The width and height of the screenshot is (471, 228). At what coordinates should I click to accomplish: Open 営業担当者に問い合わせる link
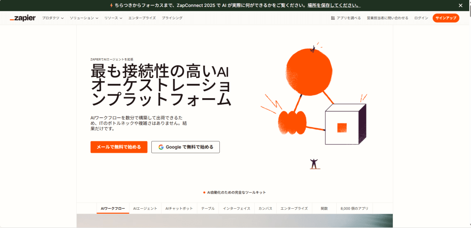(x=387, y=18)
